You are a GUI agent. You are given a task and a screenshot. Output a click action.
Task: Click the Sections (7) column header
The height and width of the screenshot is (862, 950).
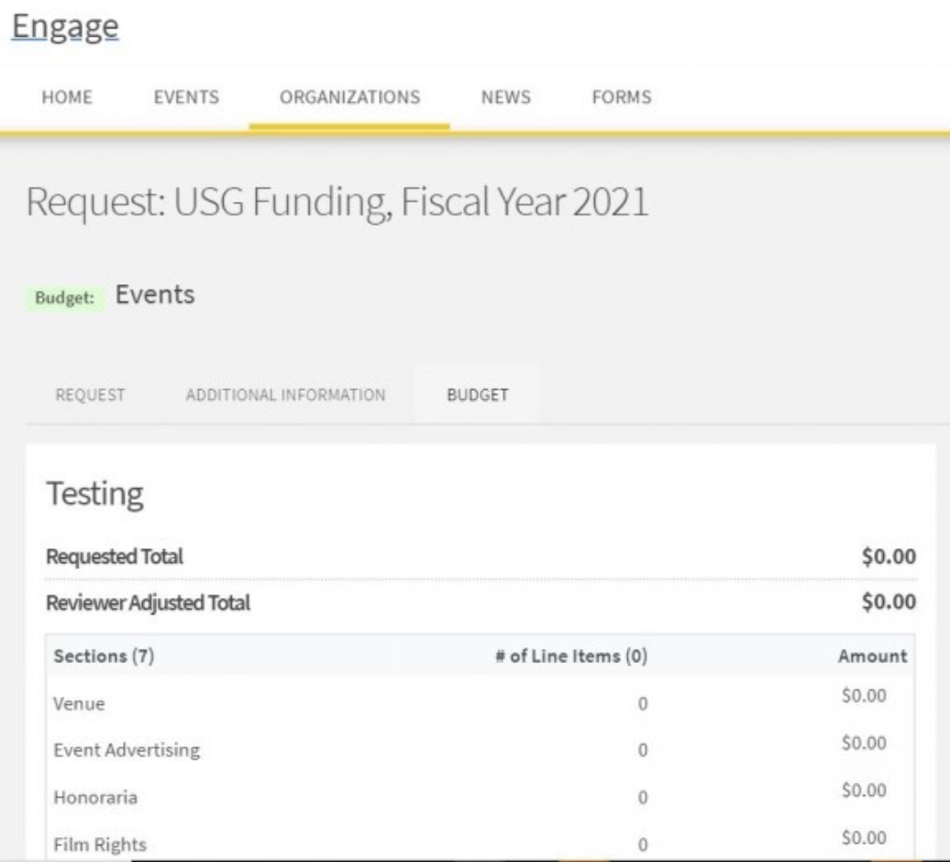tap(105, 656)
